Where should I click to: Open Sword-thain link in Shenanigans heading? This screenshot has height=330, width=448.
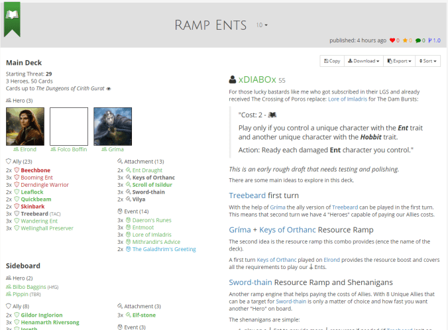point(251,282)
